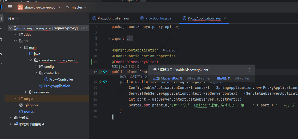Image resolution: width=298 pixels, height=139 pixels.
Task: Open the main hamburger menu
Action: click(10, 7)
